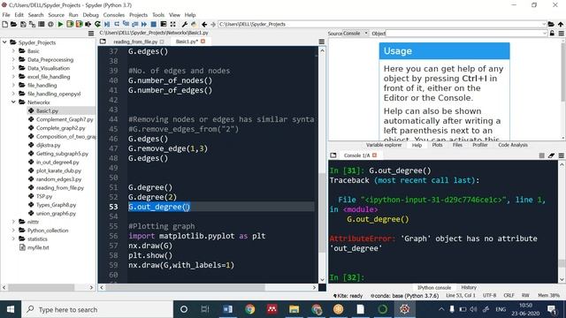Close the Console 1/A tab
The width and height of the screenshot is (566, 318).
(375, 155)
